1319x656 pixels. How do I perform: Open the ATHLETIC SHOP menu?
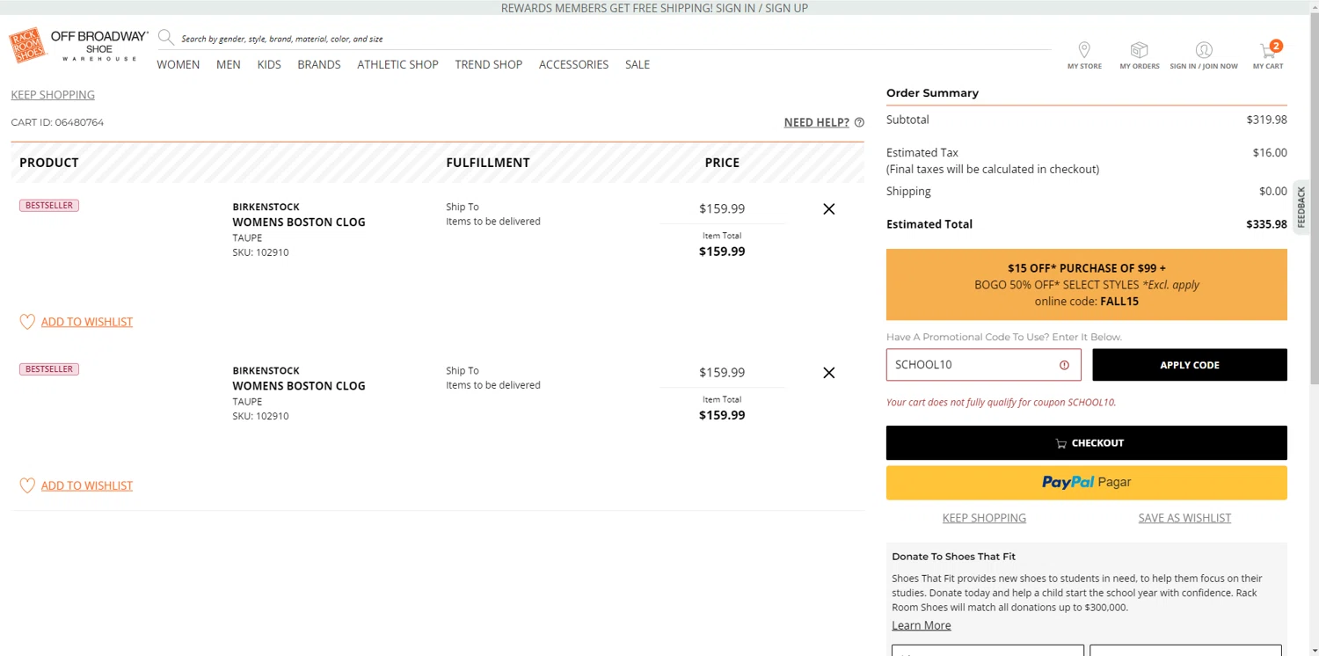pyautogui.click(x=397, y=64)
